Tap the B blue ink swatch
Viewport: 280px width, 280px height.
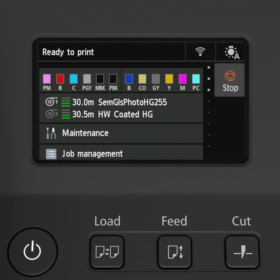[129, 79]
